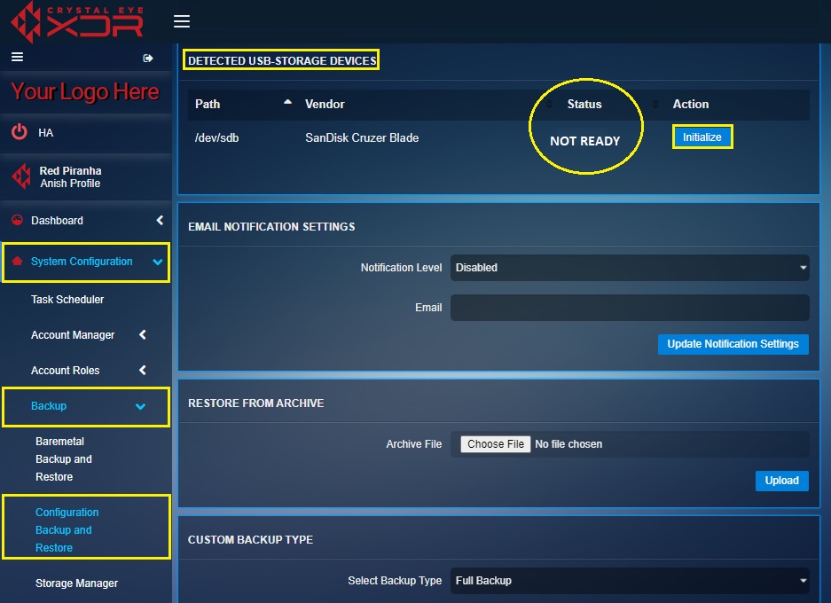831x603 pixels.
Task: Click the Upload button
Action: click(x=781, y=481)
